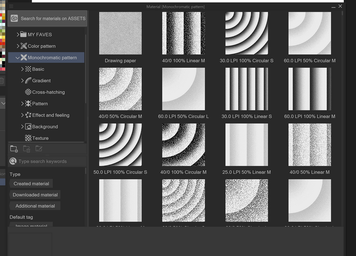Expand the Gradient subfolder arrow
356x256 pixels.
(x=23, y=81)
